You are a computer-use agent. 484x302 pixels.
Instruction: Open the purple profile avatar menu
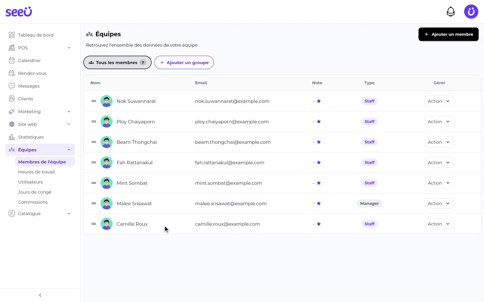pyautogui.click(x=471, y=12)
